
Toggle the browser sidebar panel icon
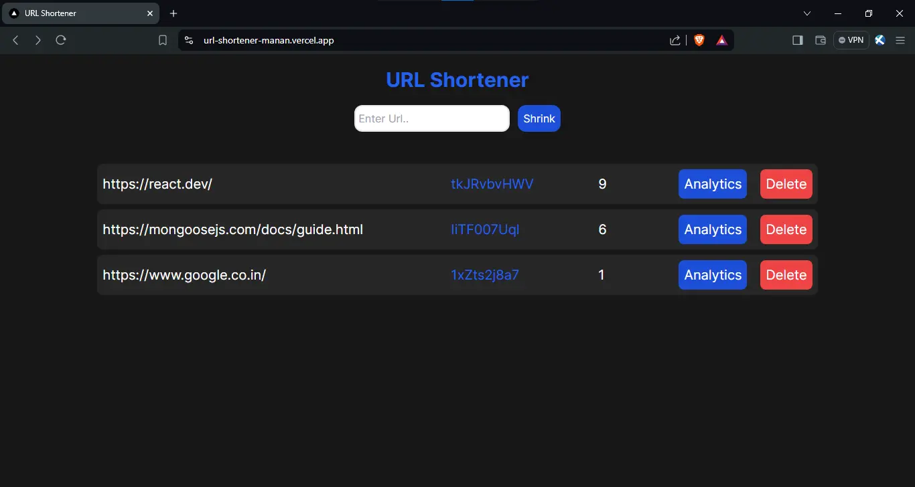tap(797, 40)
